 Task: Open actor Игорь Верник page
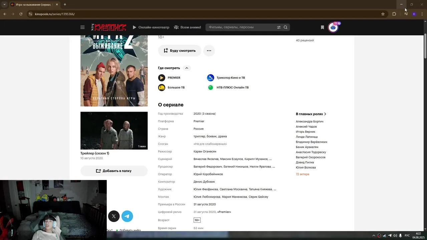coord(306,132)
